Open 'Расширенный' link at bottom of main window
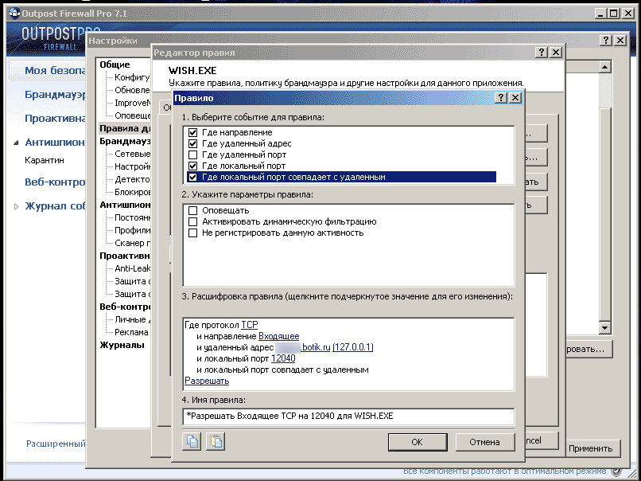 tap(56, 444)
